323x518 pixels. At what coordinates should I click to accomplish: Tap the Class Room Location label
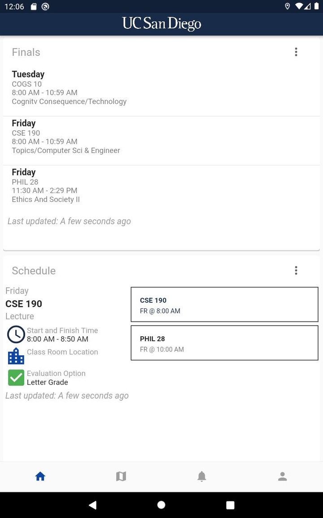[62, 352]
